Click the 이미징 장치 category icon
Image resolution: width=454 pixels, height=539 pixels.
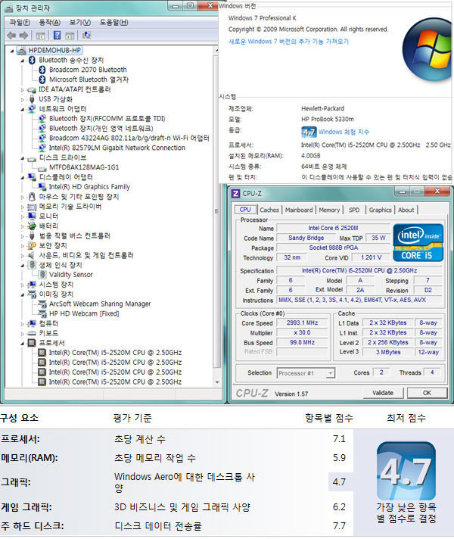pos(32,294)
